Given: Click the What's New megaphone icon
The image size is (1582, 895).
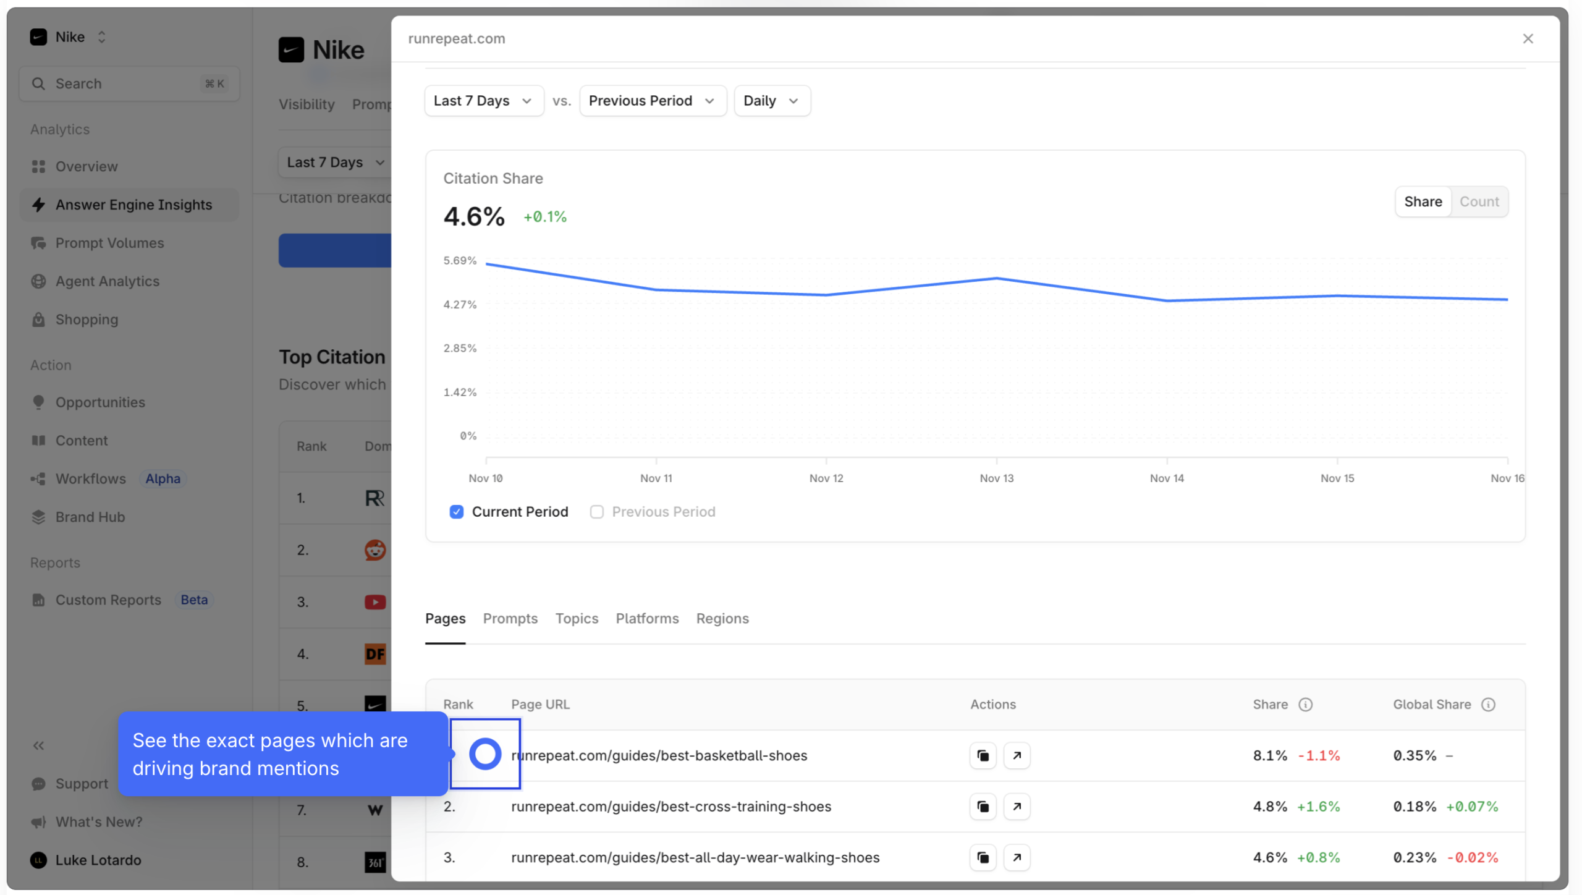Looking at the screenshot, I should [38, 822].
